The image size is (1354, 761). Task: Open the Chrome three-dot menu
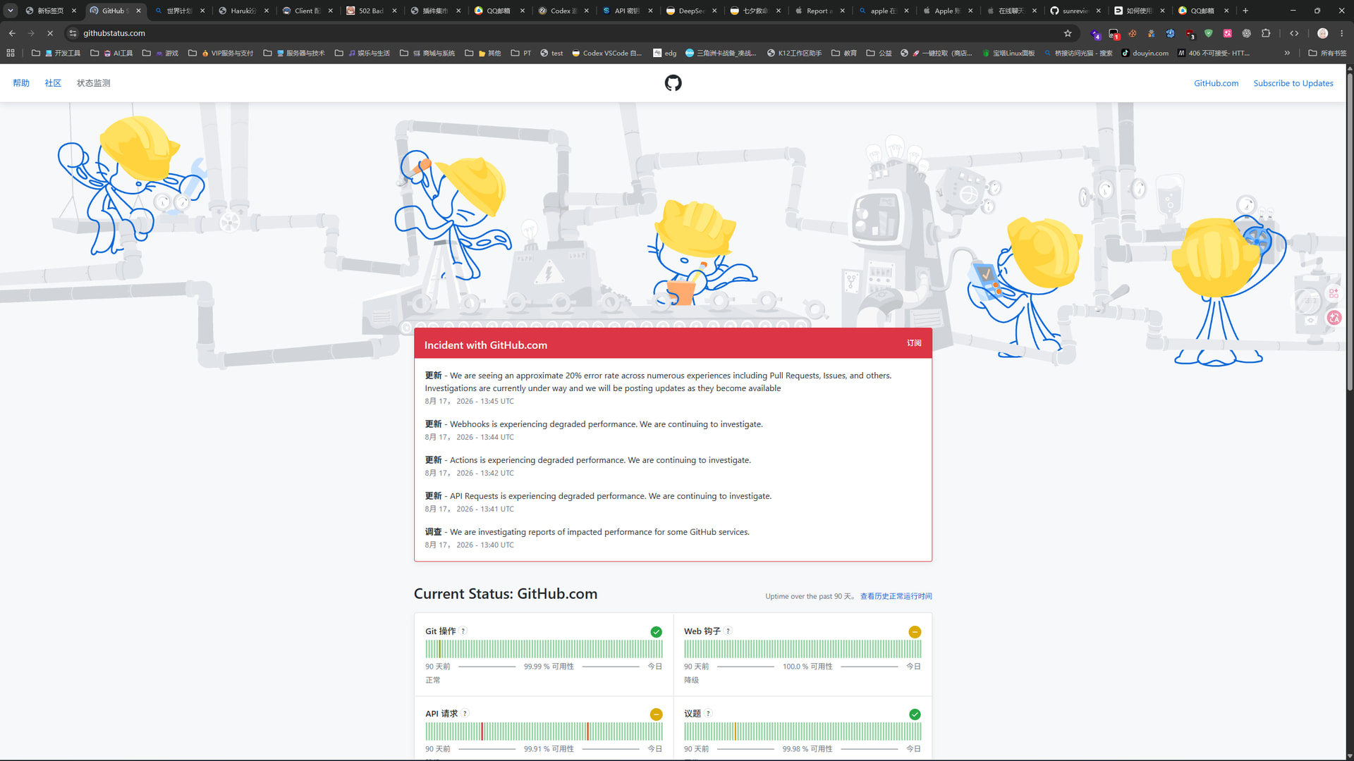[1342, 33]
